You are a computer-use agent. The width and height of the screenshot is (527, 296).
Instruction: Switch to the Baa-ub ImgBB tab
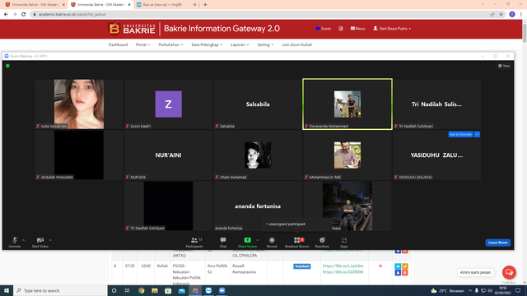pyautogui.click(x=166, y=5)
